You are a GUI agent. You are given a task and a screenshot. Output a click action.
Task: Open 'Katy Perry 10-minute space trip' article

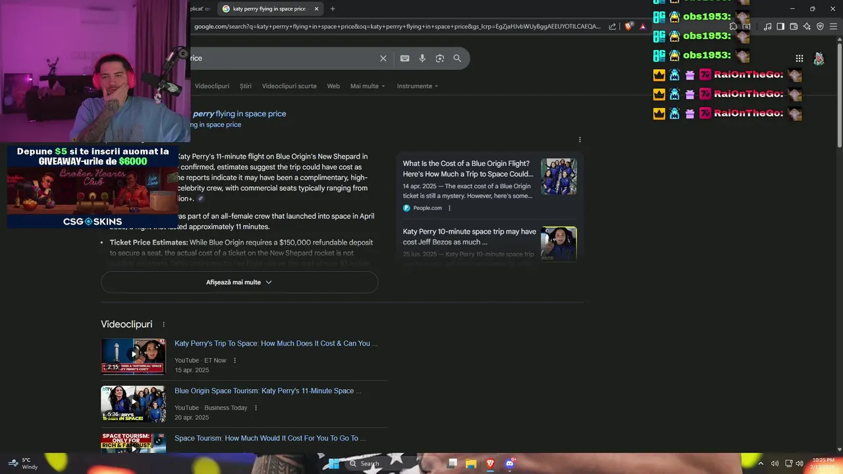tap(470, 236)
